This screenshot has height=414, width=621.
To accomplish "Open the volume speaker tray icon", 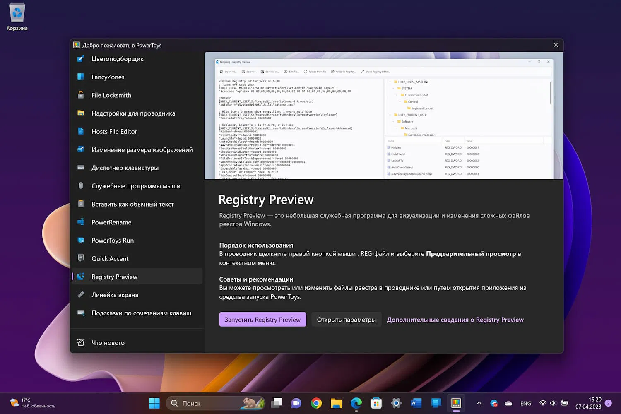I will tap(553, 403).
